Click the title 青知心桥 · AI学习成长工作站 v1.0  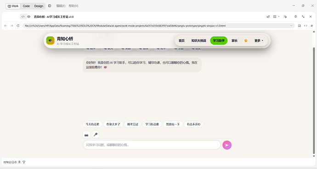[54, 17]
